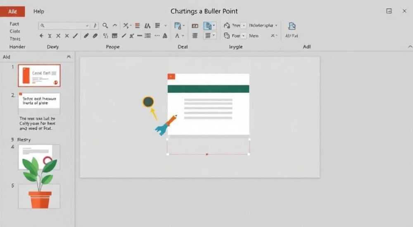Click the Foel shape icon
The height and width of the screenshot is (227, 413).
[226, 35]
